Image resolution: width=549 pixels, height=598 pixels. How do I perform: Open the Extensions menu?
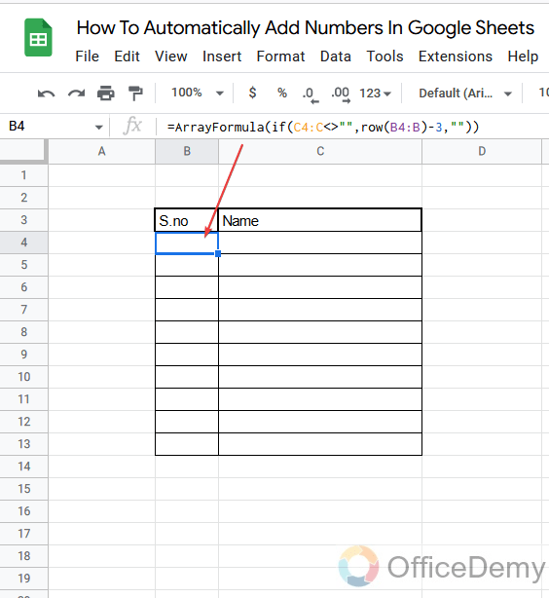click(456, 56)
